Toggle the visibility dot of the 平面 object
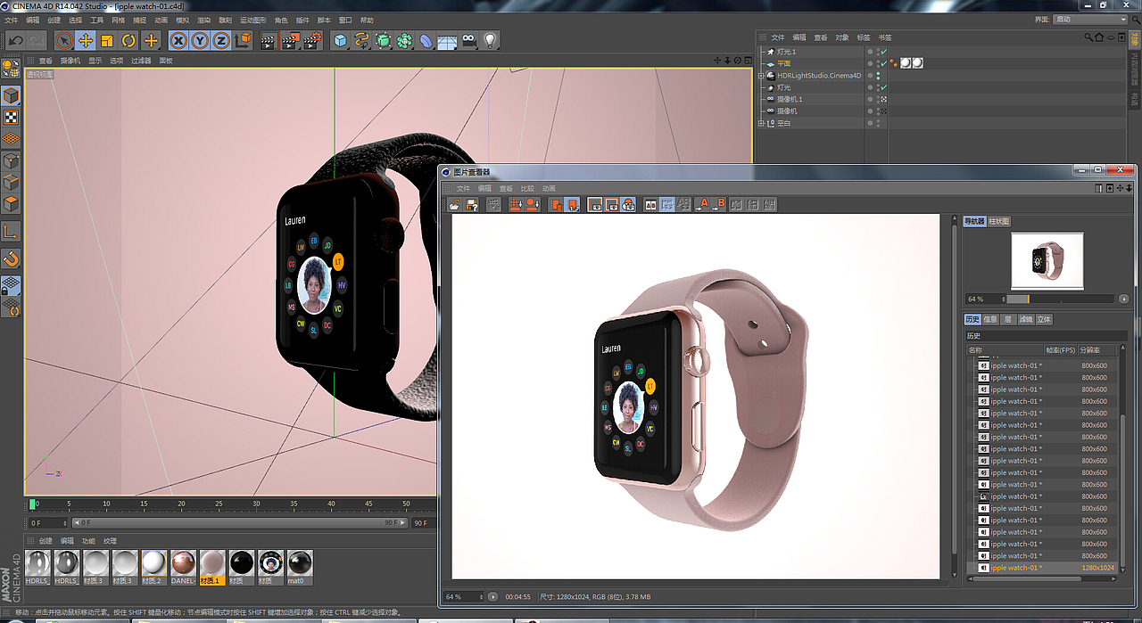The width and height of the screenshot is (1142, 623). [878, 62]
